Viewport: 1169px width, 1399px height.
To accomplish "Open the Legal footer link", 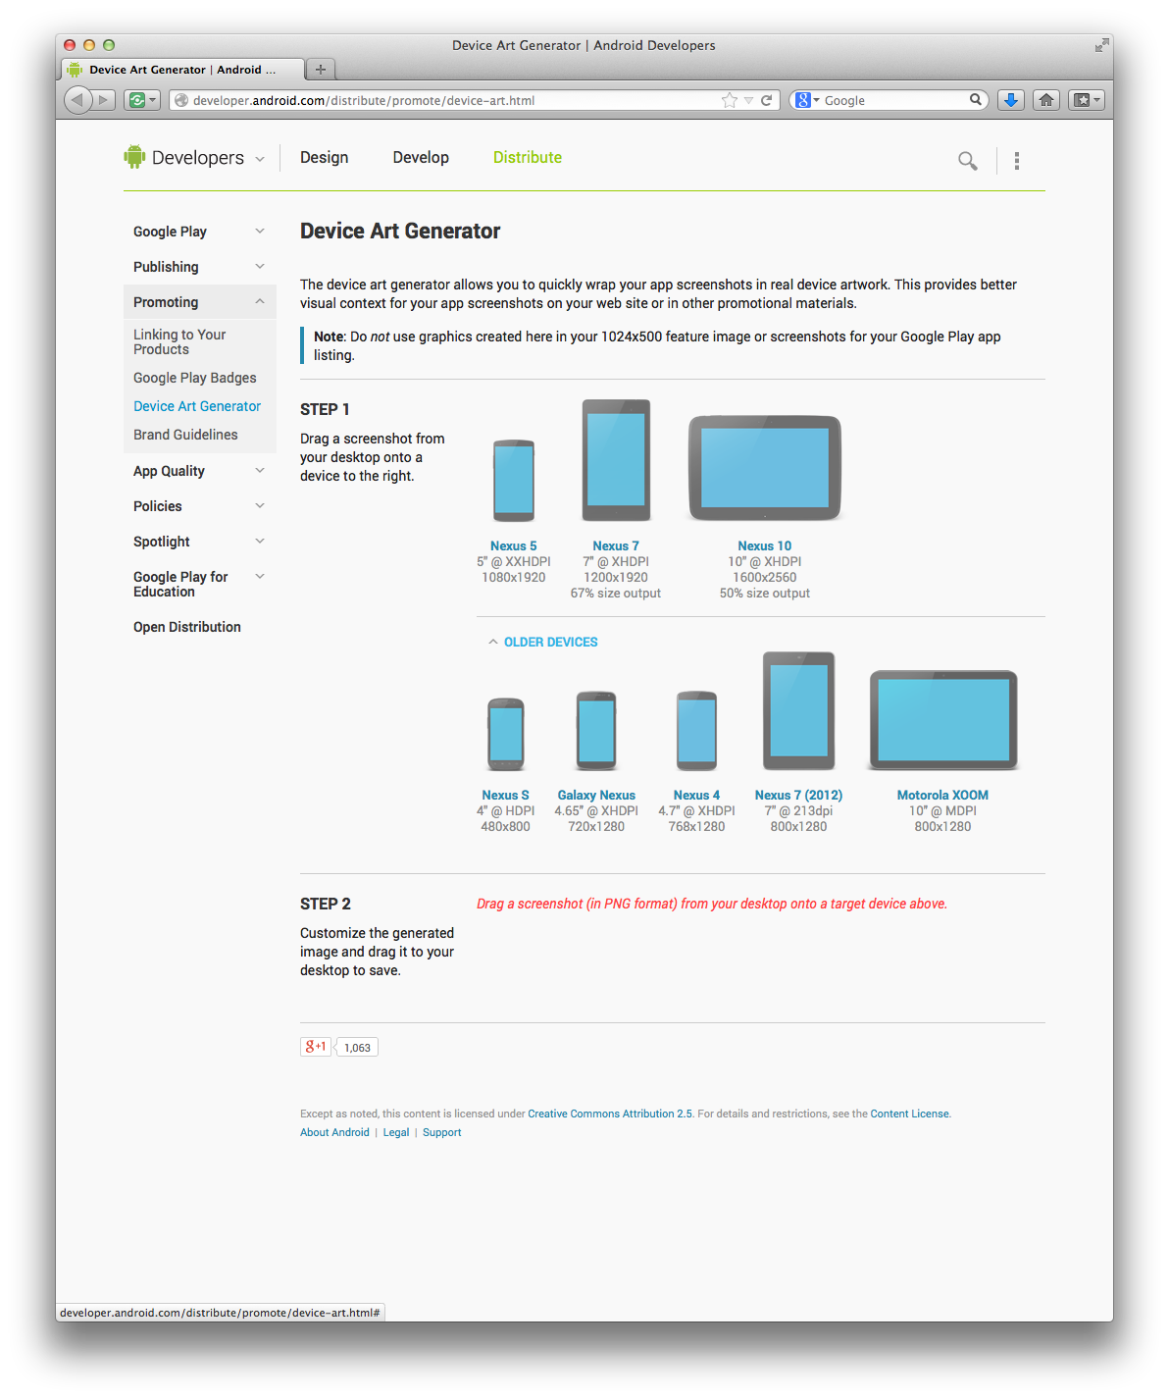I will click(x=396, y=1132).
